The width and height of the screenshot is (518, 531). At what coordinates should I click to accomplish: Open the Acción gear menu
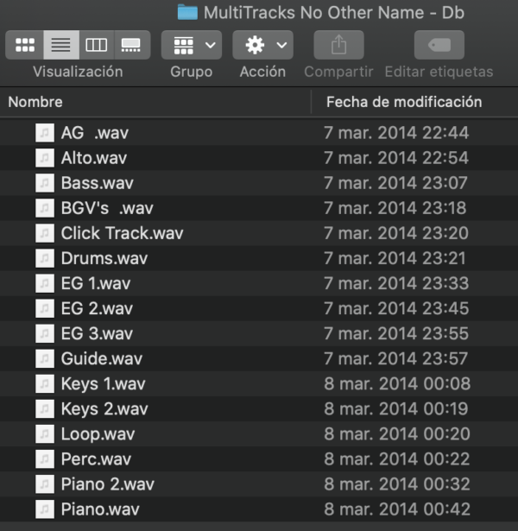(x=262, y=45)
